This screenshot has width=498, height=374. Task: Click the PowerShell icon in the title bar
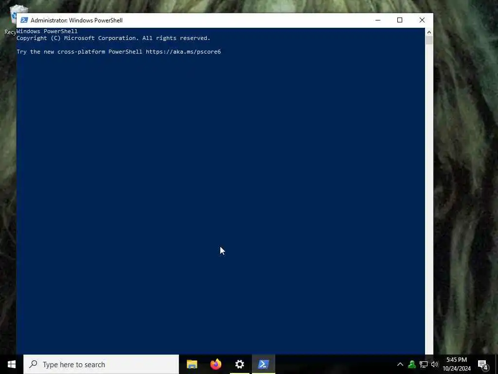click(x=24, y=20)
